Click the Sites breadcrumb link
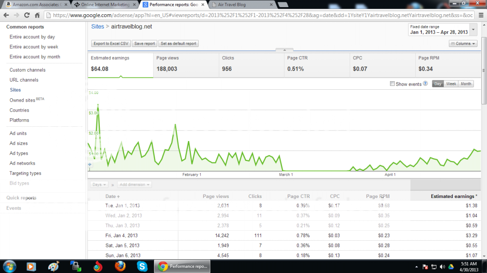 click(97, 27)
